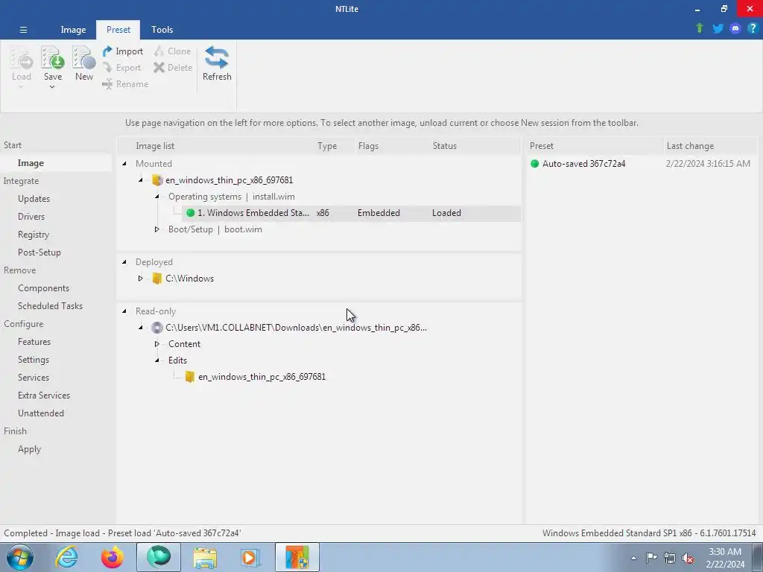This screenshot has width=763, height=572.
Task: Collapse the Deployed group
Action: click(124, 262)
